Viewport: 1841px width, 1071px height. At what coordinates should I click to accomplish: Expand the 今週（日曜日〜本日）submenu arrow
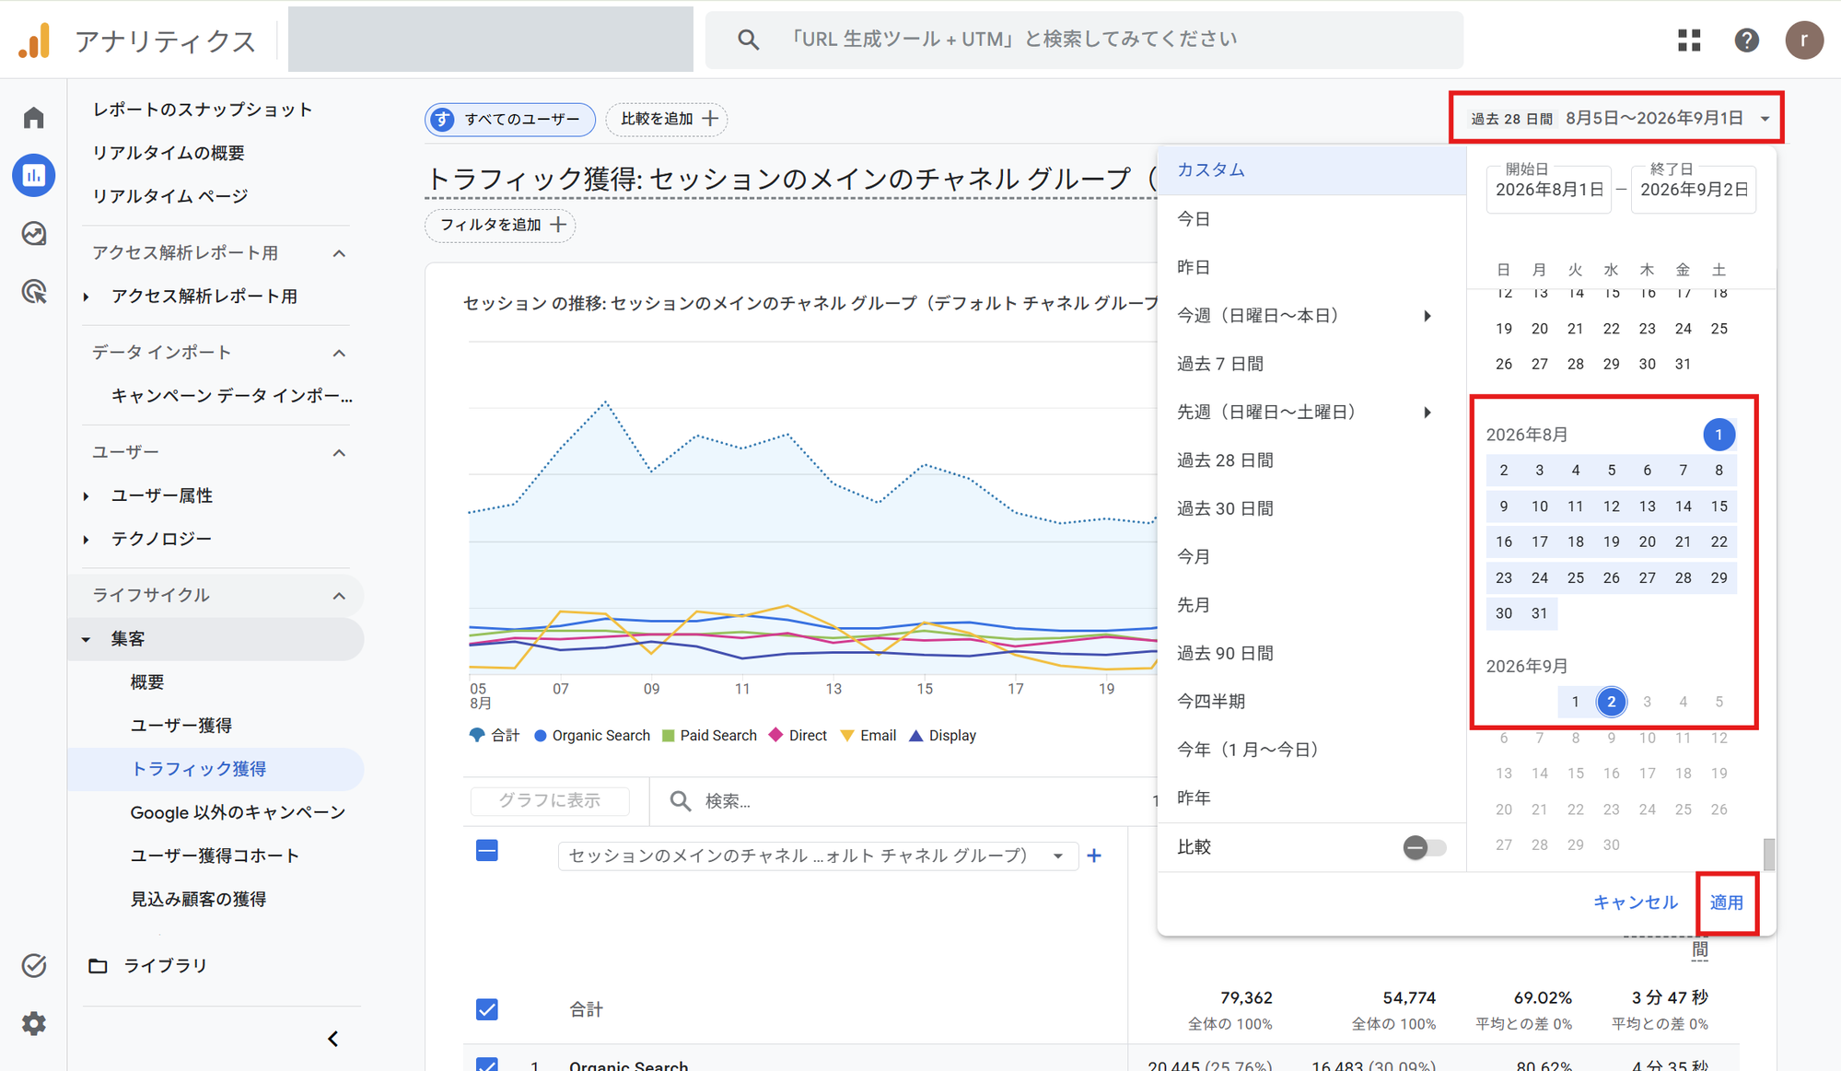click(x=1427, y=316)
